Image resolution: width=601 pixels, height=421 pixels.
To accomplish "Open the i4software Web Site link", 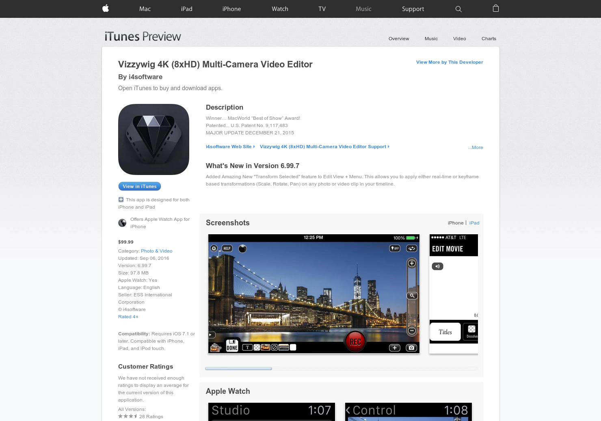I will point(230,147).
